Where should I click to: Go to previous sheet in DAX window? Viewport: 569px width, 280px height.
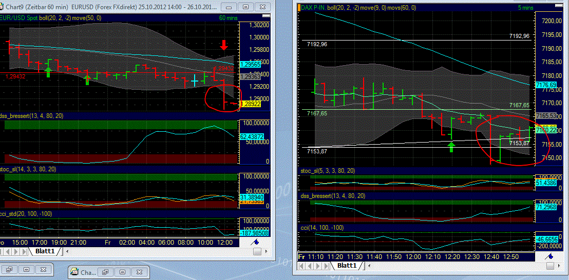pyautogui.click(x=310, y=266)
